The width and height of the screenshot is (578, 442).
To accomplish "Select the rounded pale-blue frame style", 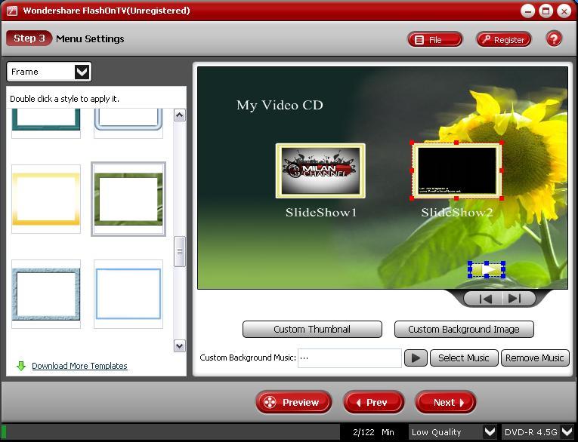I will click(x=128, y=123).
